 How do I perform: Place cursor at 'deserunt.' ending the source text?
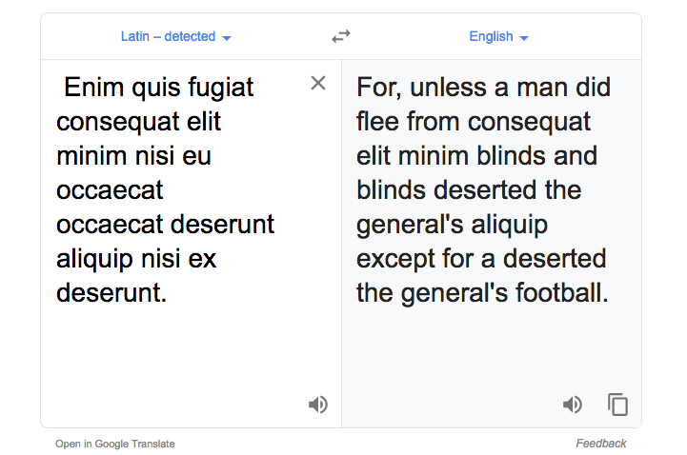(x=111, y=293)
